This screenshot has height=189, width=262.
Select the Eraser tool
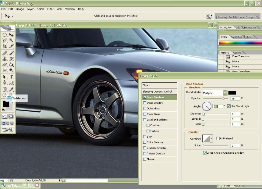point(4,64)
